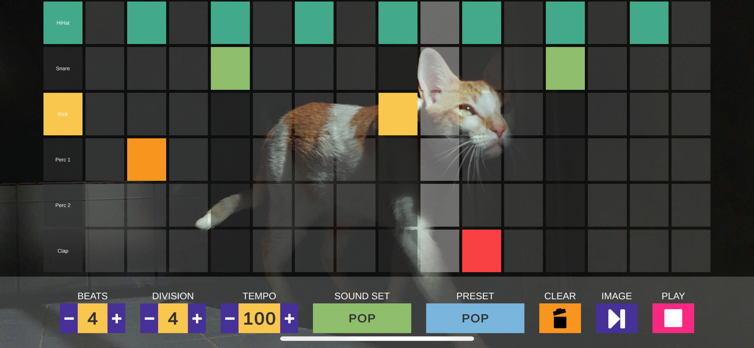Decrease the Beats count with minus
This screenshot has width=754, height=348.
69,318
